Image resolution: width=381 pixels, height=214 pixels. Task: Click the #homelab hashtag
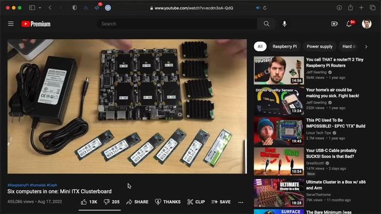tap(38, 185)
